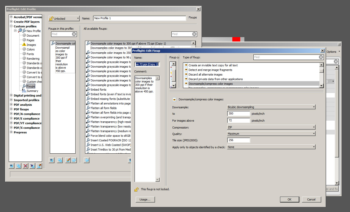
Task: Click the right-pointing blue arrow button
Action: point(74,160)
